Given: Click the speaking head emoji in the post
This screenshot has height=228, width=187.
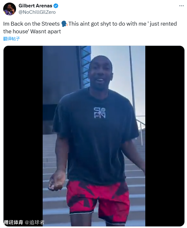Looking at the screenshot, I should click(x=64, y=24).
